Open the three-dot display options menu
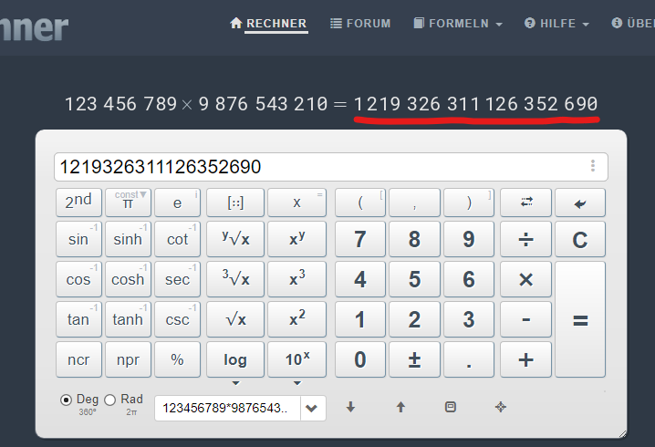 pos(593,166)
